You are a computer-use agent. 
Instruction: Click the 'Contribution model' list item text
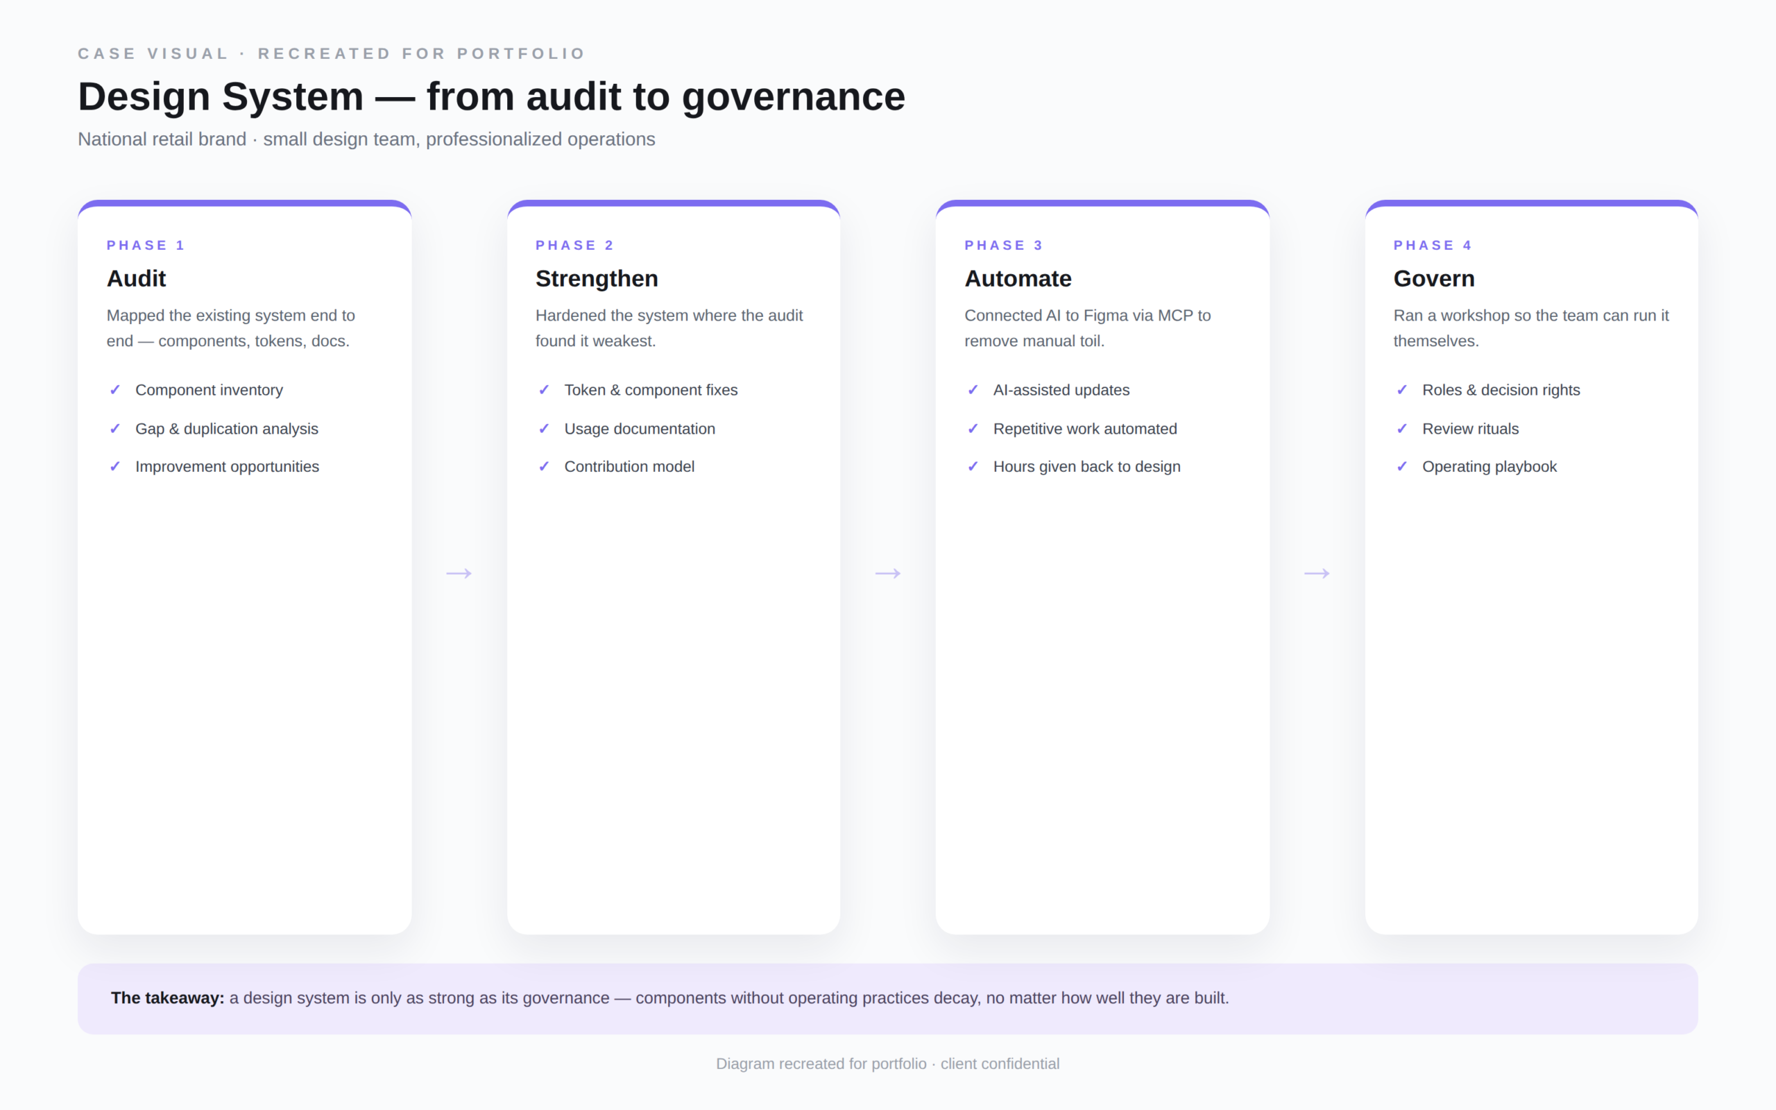pos(630,467)
